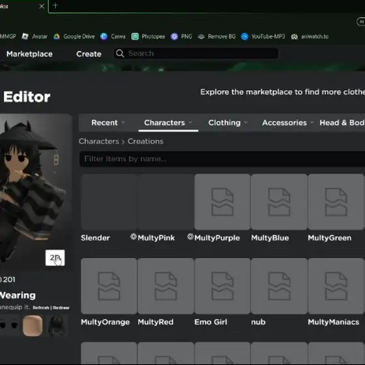365x365 pixels.
Task: Select the MultyPink character thumbnail
Action: pyautogui.click(x=166, y=202)
